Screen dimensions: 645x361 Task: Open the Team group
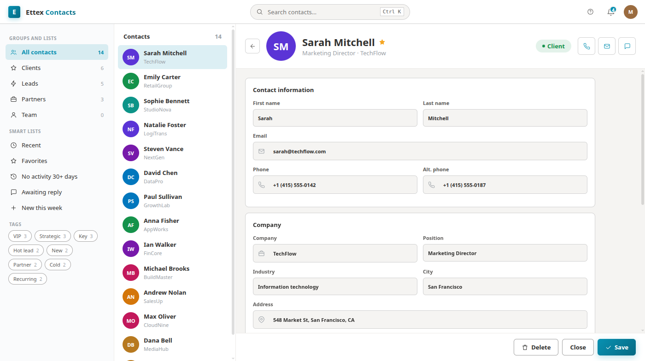click(x=57, y=115)
